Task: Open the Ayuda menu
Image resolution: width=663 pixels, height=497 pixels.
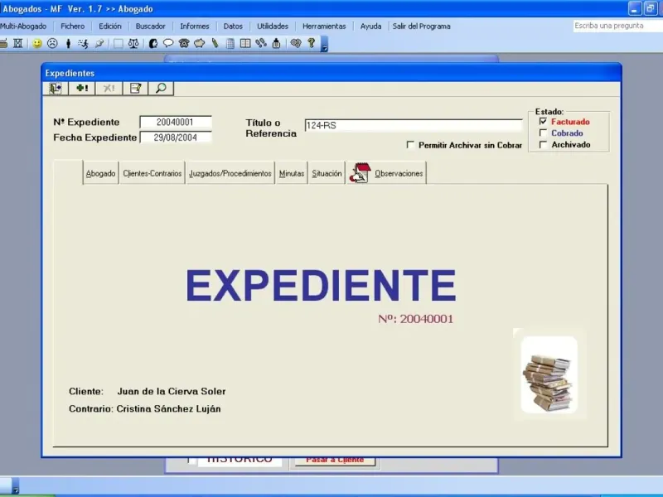Action: tap(370, 27)
